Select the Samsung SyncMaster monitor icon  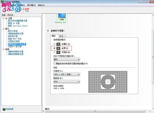click(62, 17)
